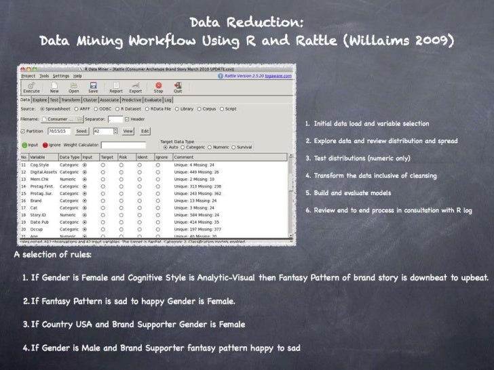This screenshot has height=370, width=494.
Task: Select Numeric target data type
Action: pyautogui.click(x=210, y=147)
